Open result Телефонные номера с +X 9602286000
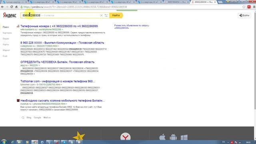 tap(59, 26)
